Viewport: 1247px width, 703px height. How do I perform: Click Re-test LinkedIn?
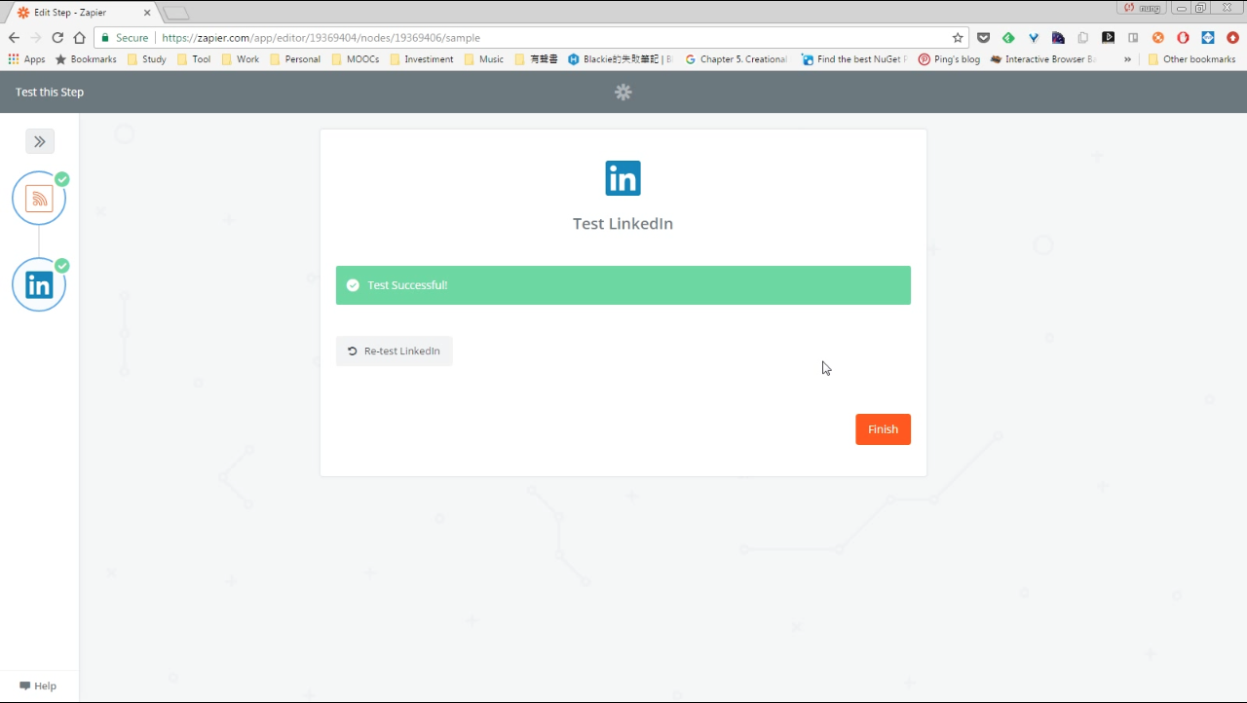click(395, 351)
